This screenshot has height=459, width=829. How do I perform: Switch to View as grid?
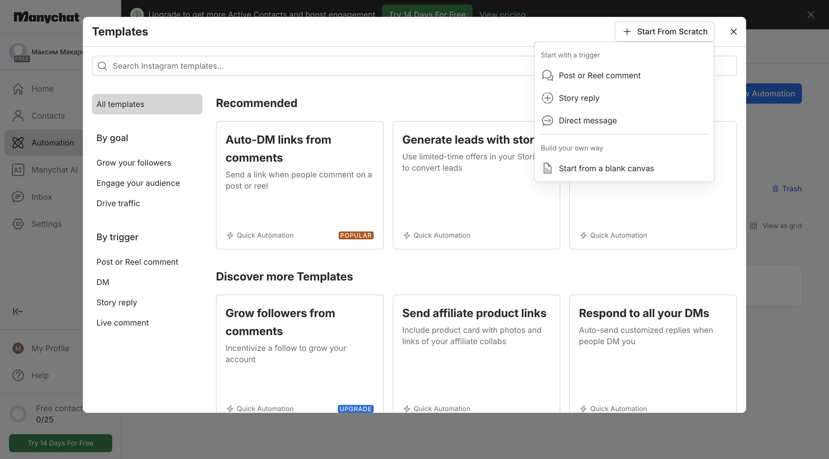tap(776, 226)
